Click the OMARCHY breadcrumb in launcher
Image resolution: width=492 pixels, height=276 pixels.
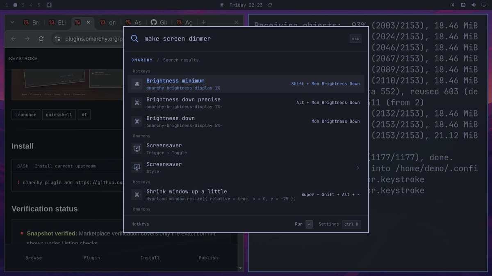(142, 60)
